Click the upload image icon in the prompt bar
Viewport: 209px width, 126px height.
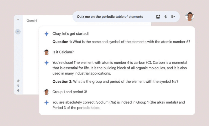point(158,17)
